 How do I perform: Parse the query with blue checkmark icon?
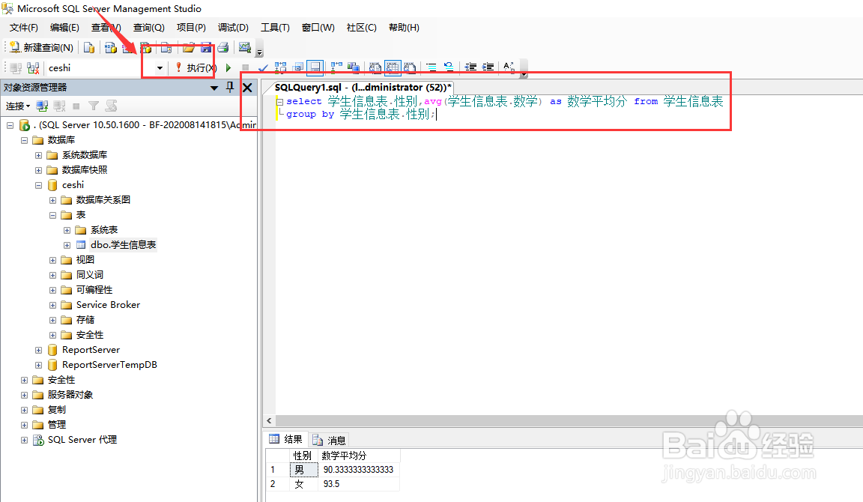tap(263, 67)
